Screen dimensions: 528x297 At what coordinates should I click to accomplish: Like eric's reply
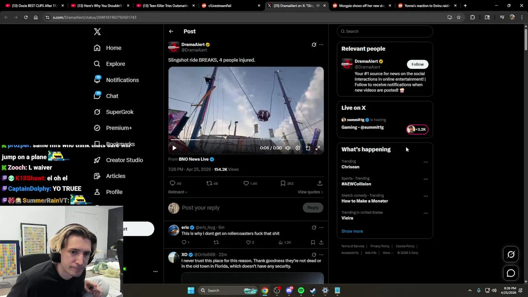pyautogui.click(x=250, y=243)
